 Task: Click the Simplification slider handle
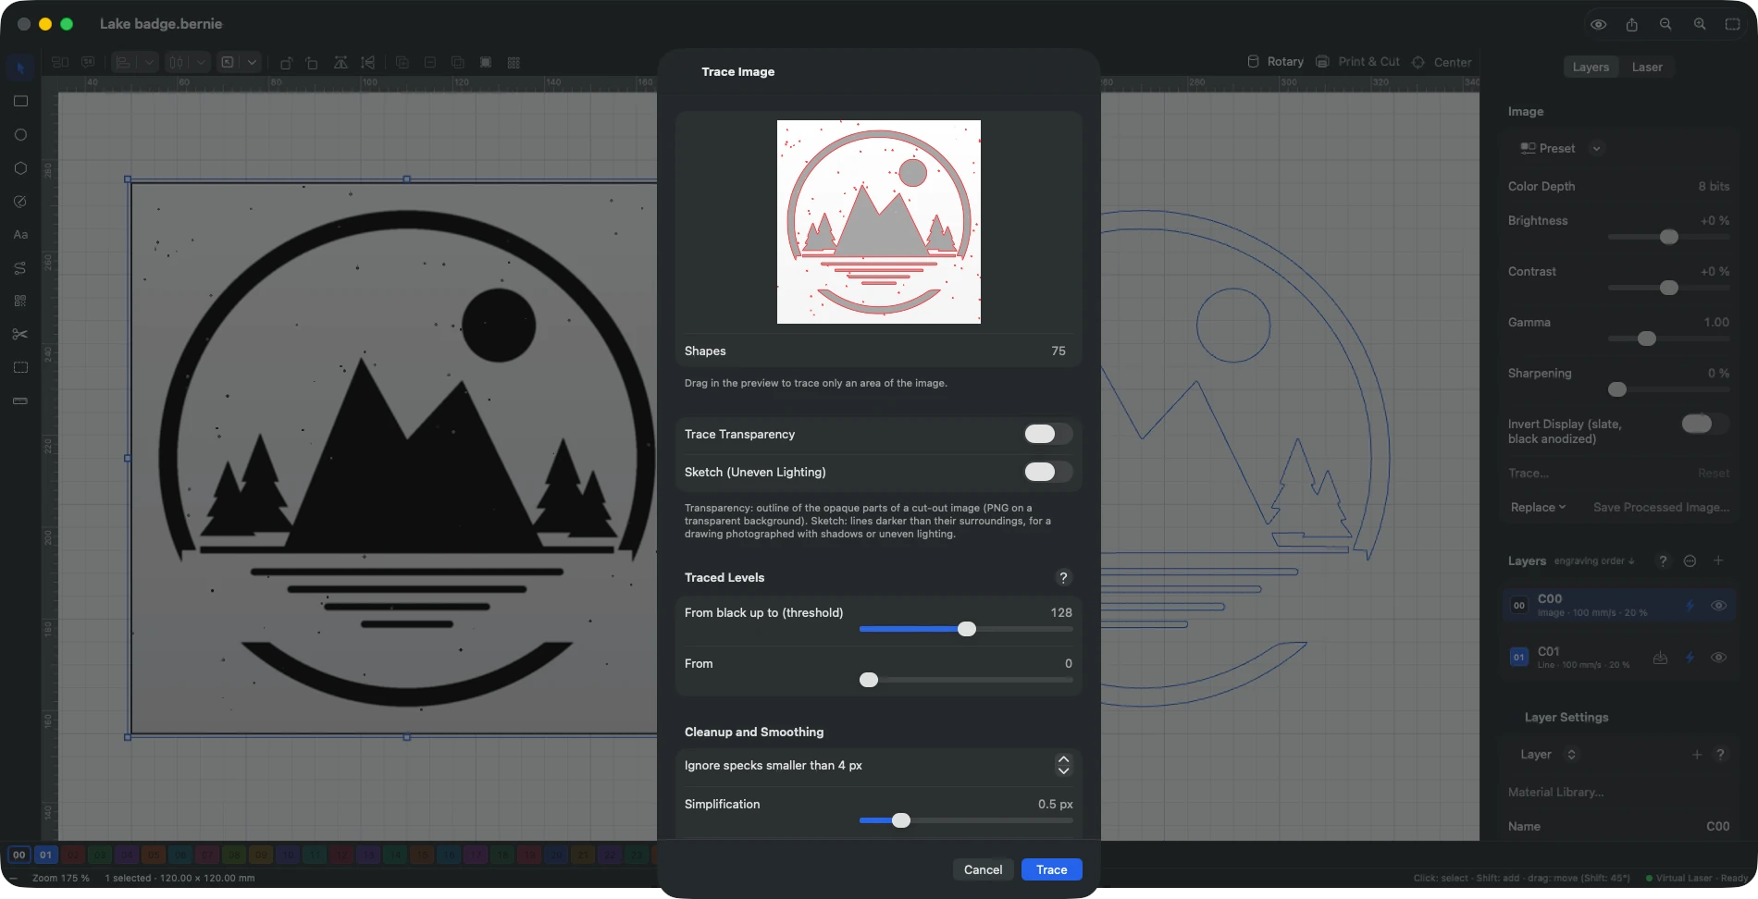coord(901,820)
